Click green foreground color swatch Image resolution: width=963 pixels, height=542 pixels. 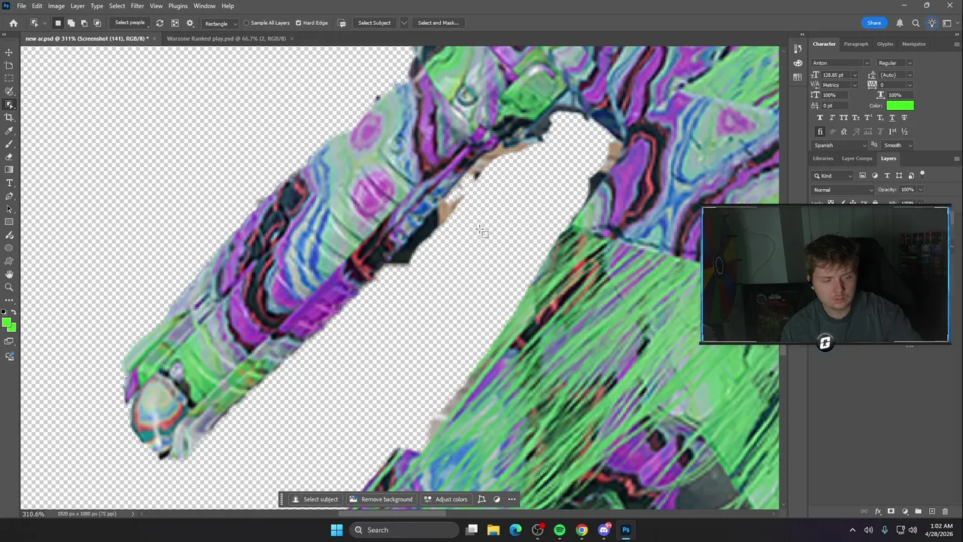7,323
